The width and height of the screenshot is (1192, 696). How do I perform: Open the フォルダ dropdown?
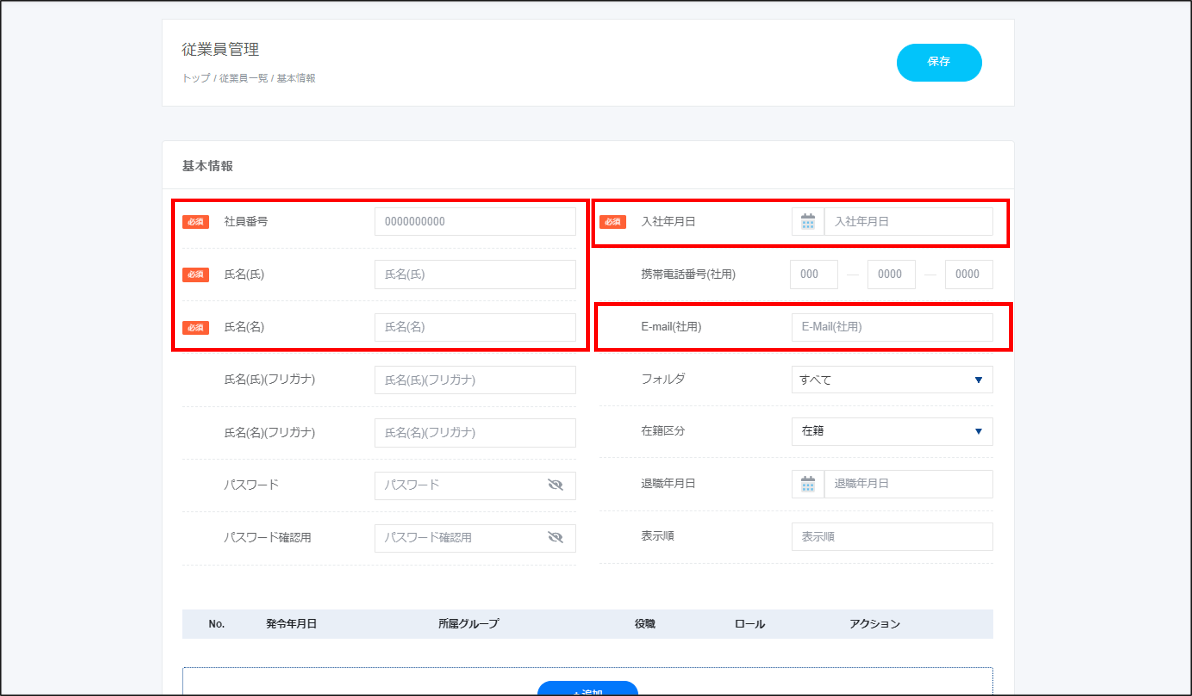[x=892, y=380]
